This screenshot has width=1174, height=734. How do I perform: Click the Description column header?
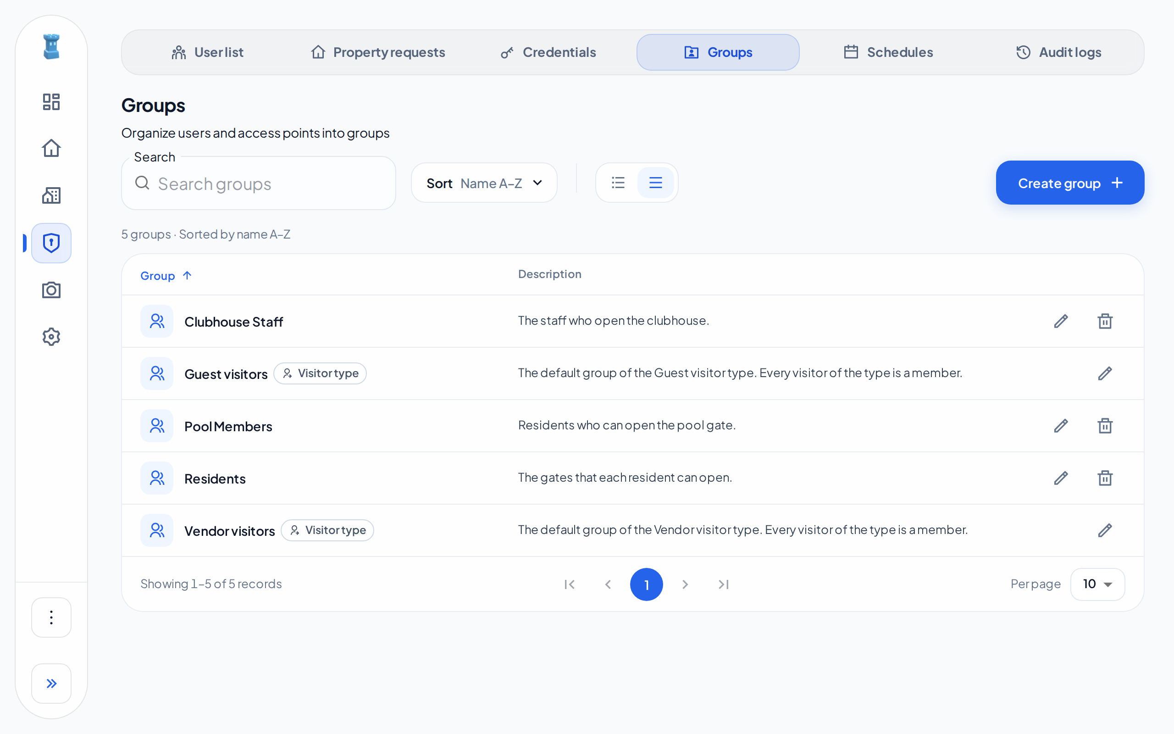click(x=550, y=274)
